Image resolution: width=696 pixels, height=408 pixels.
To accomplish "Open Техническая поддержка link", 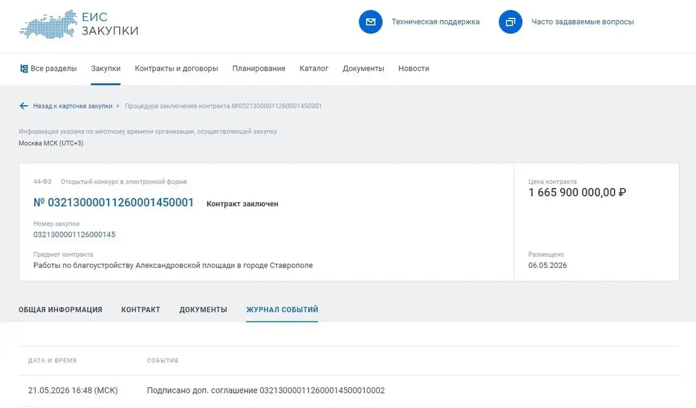I will pyautogui.click(x=436, y=22).
